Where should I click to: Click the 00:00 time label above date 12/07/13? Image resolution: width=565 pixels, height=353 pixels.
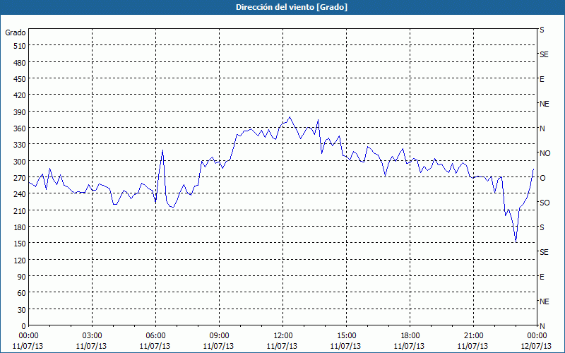click(537, 336)
